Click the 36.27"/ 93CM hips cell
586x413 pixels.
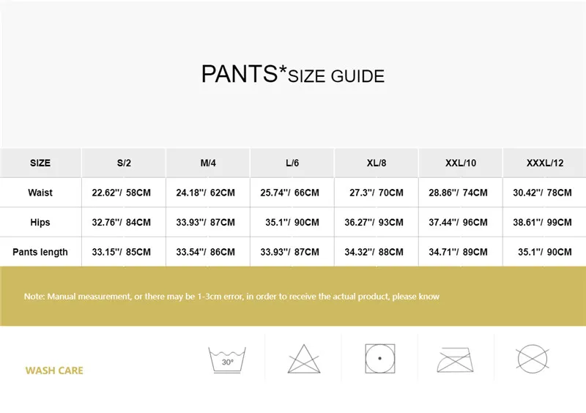[x=374, y=222]
